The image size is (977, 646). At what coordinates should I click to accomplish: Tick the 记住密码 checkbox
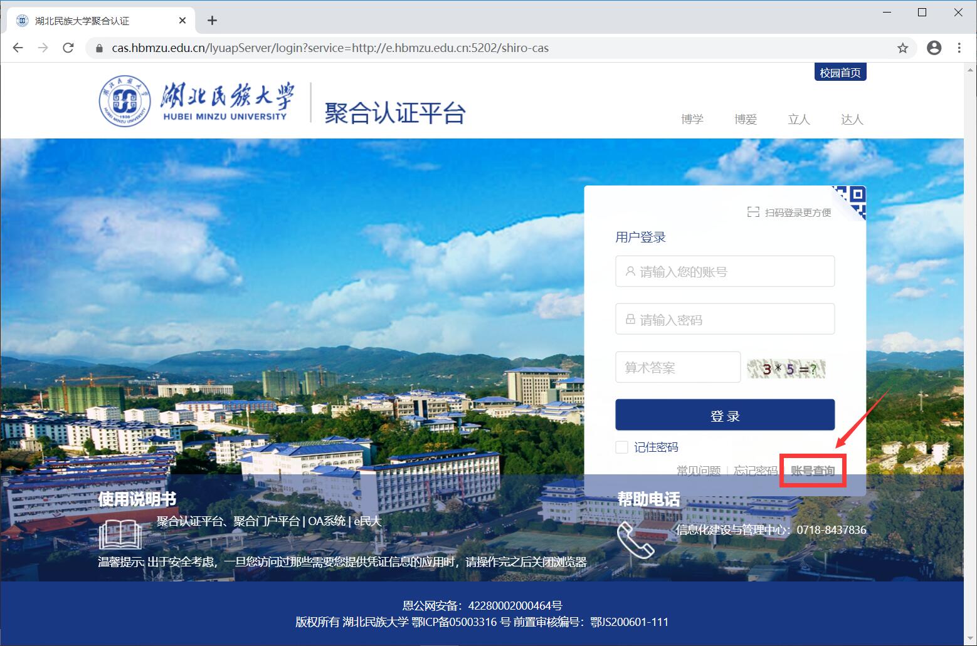pyautogui.click(x=622, y=447)
